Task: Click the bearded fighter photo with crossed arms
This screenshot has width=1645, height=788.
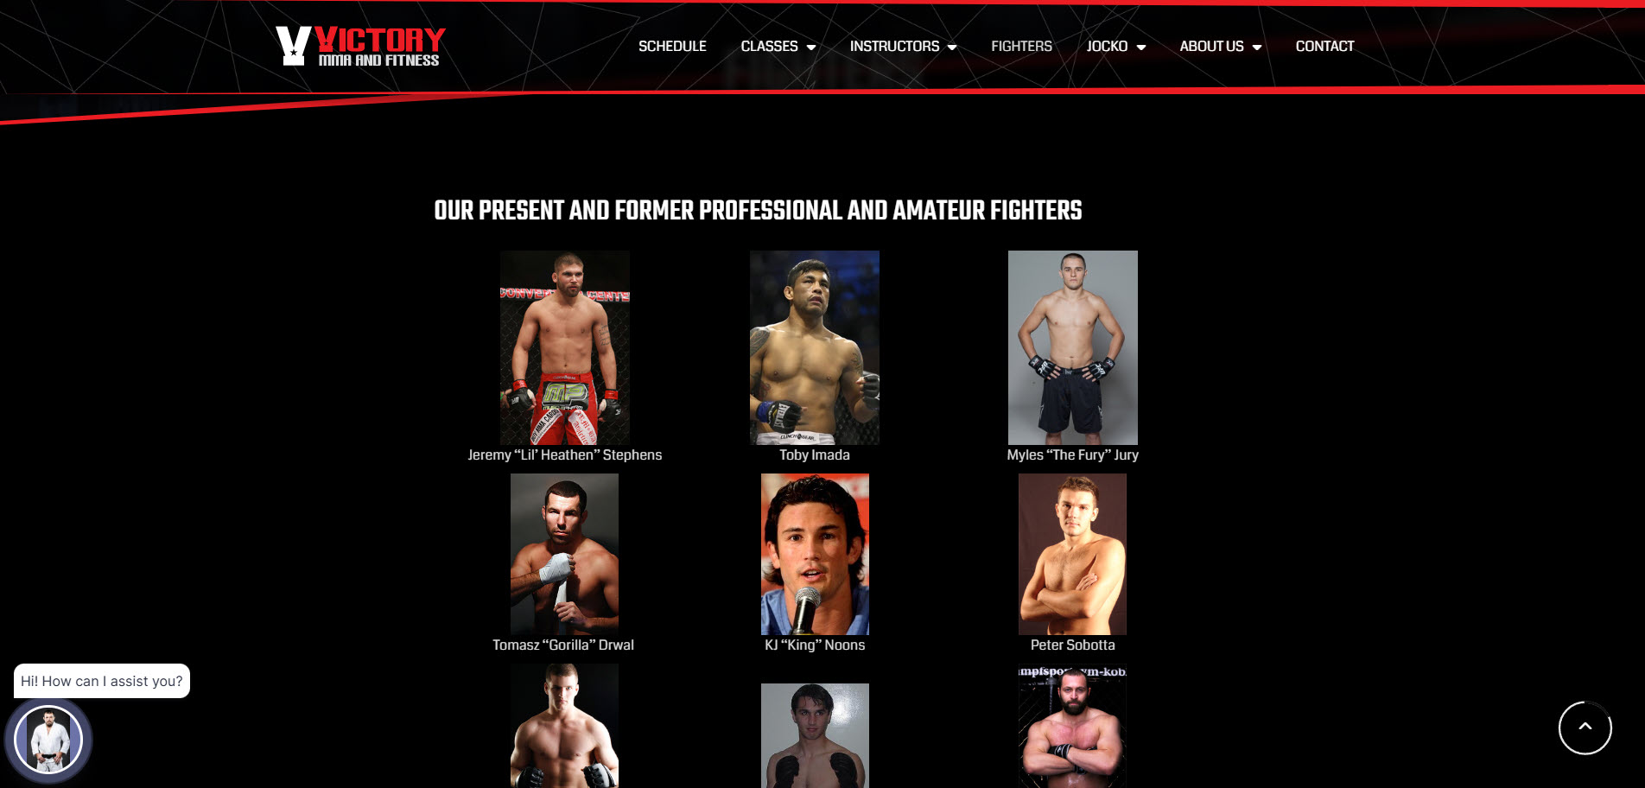Action: [x=1072, y=726]
